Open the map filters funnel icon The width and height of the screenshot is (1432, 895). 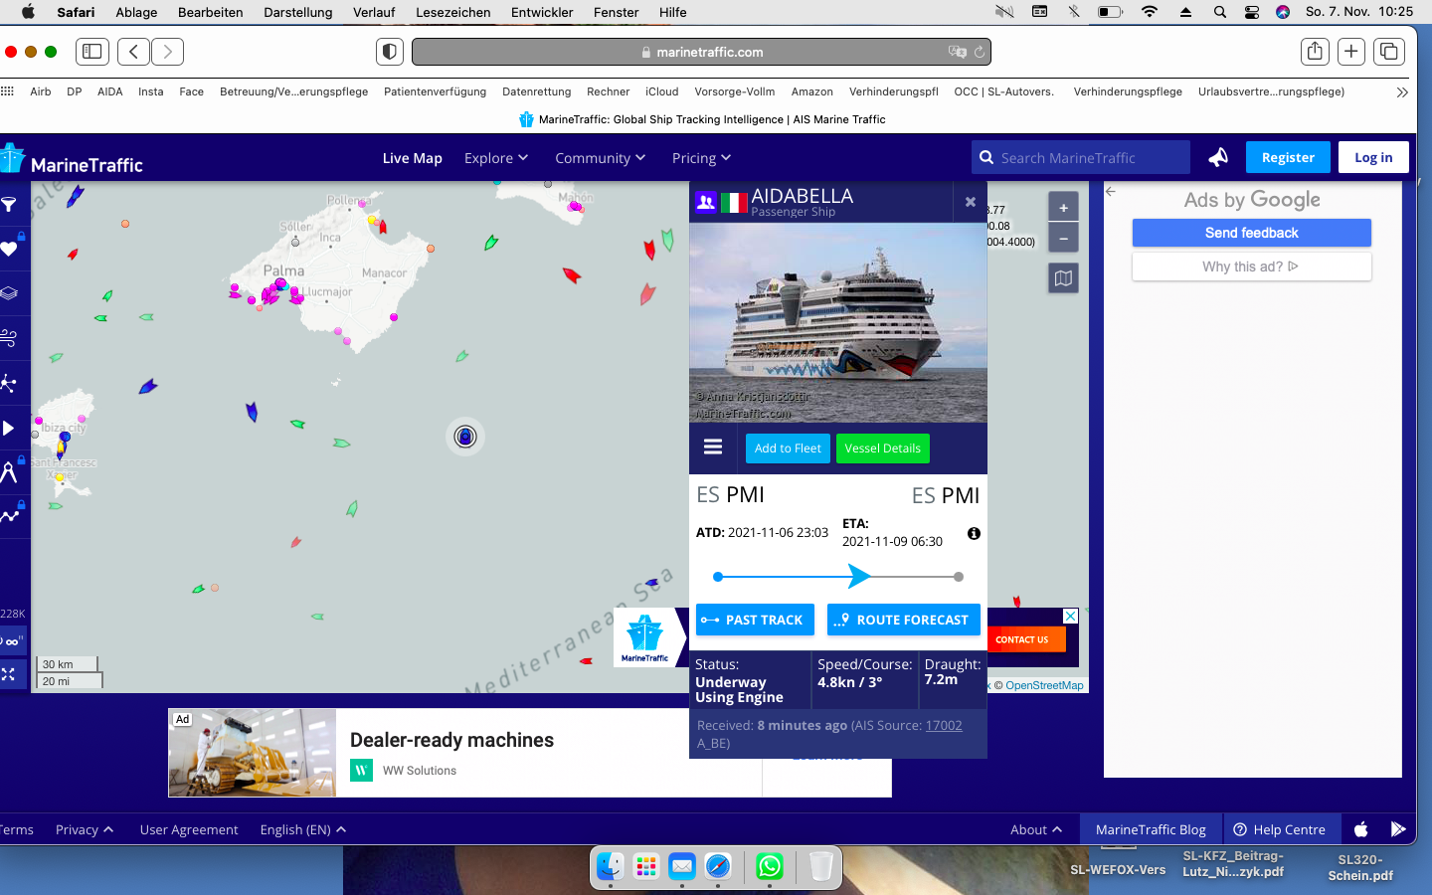[9, 205]
